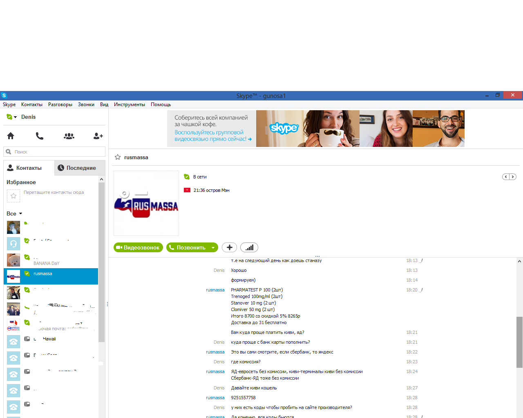The width and height of the screenshot is (523, 418).
Task: Click the phone number 9251557758 message
Action: tap(243, 398)
